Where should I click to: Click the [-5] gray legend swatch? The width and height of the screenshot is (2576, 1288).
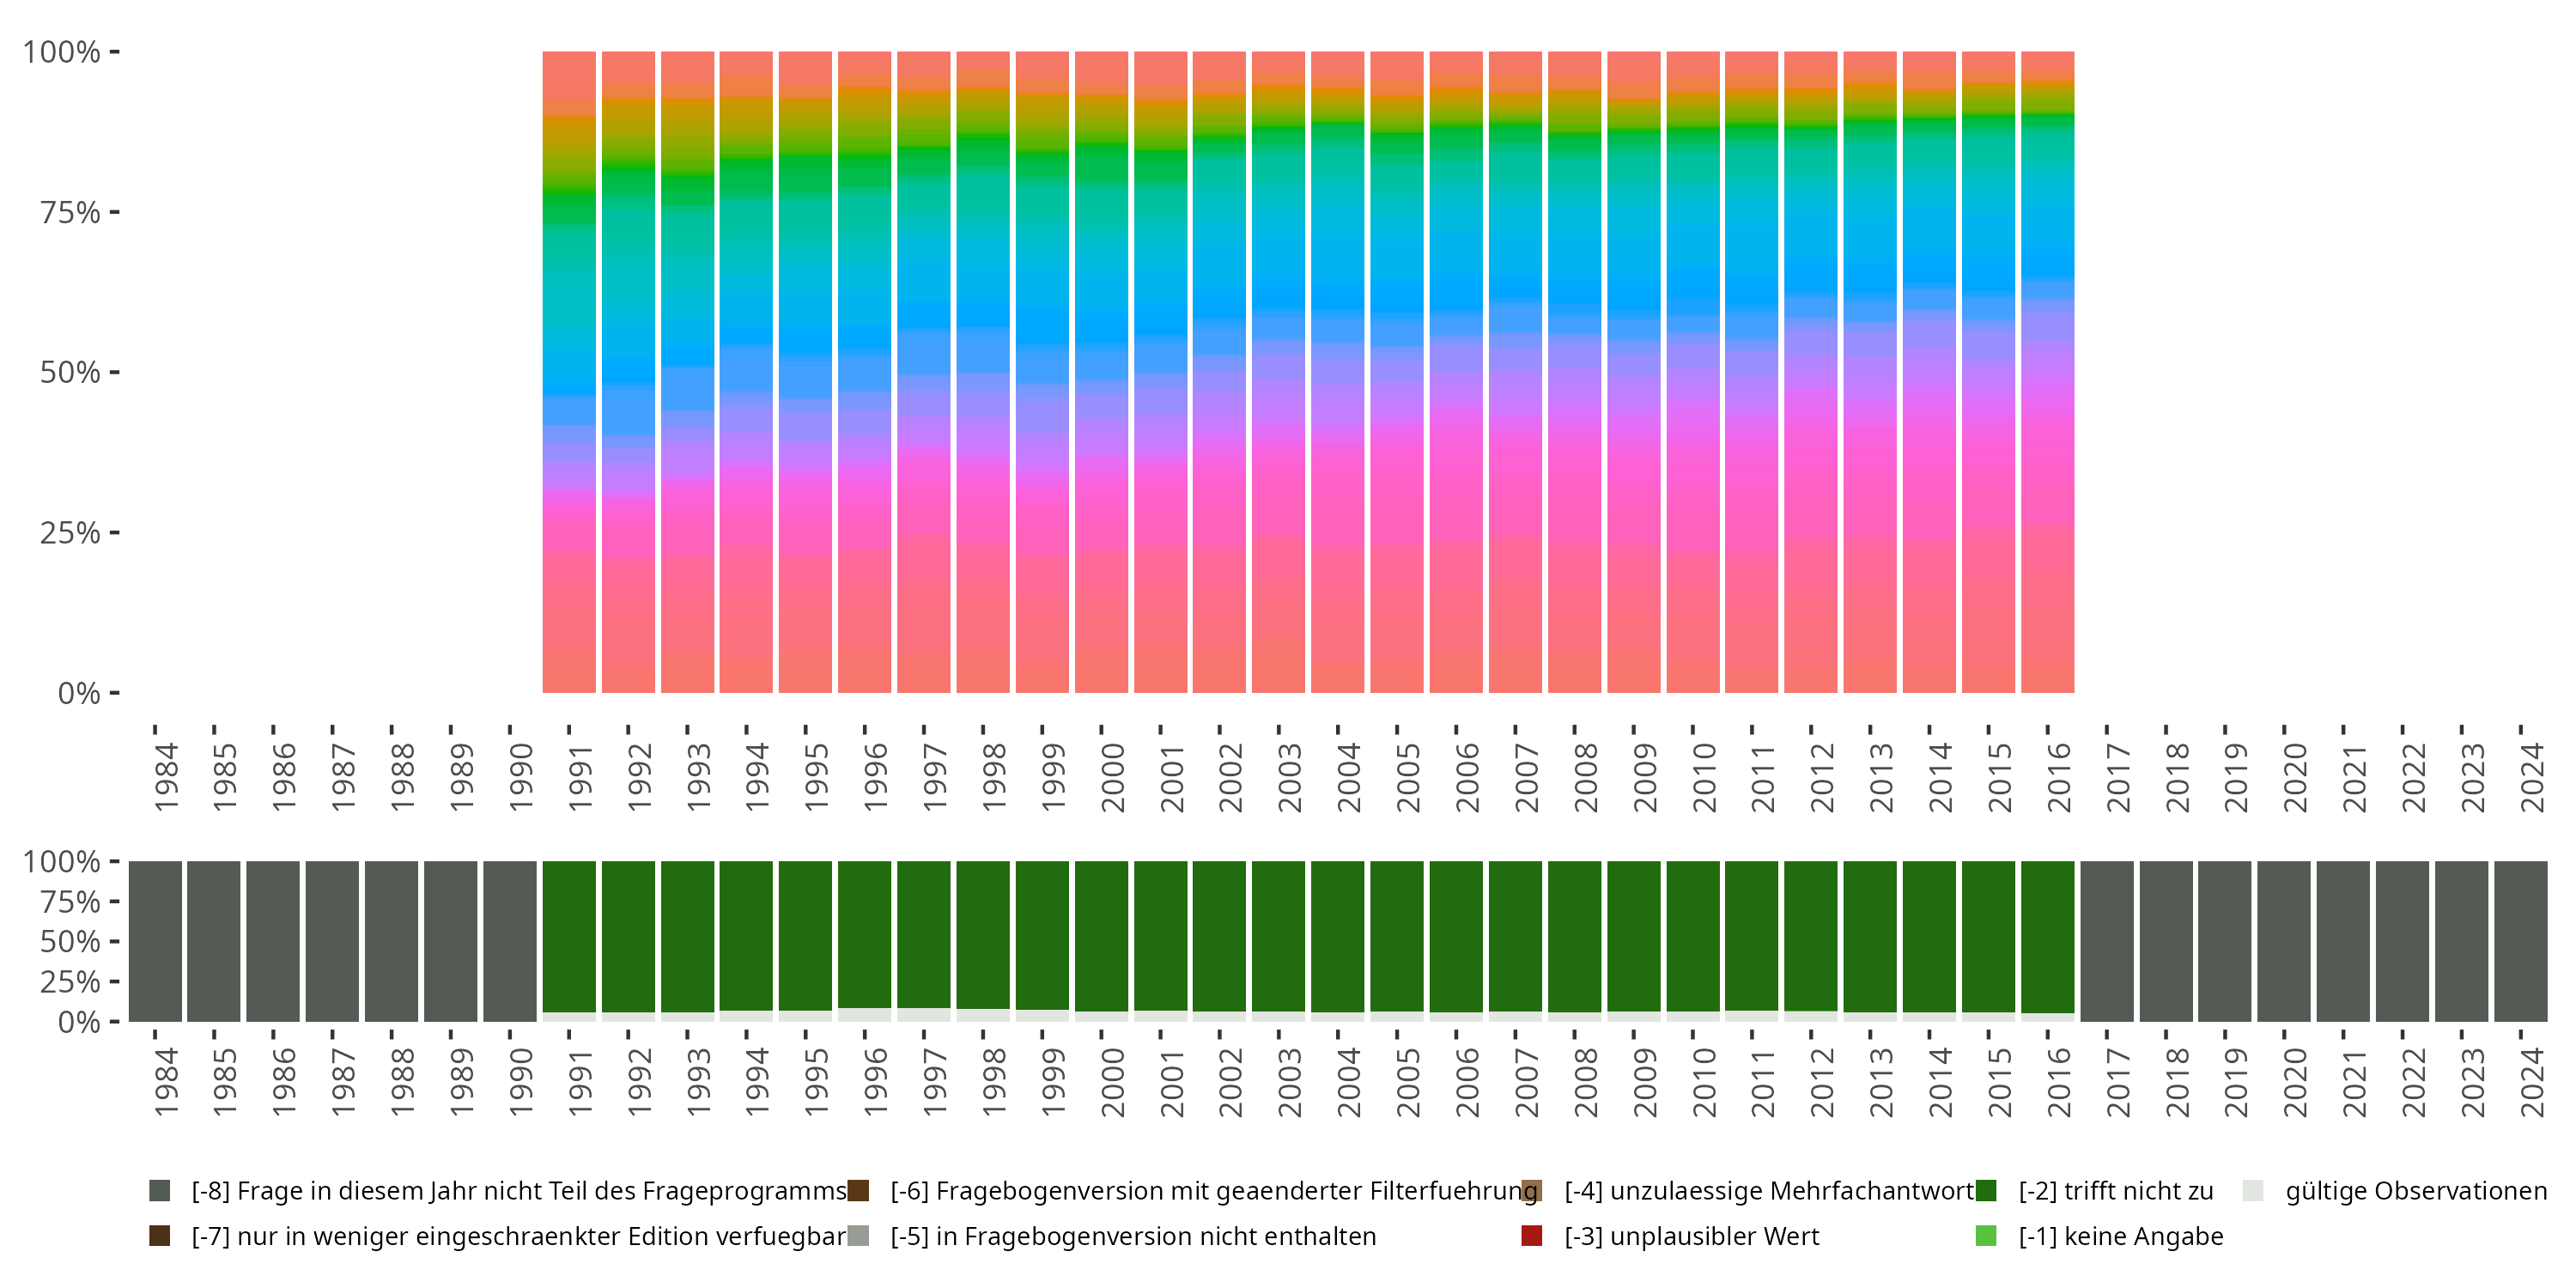[858, 1235]
